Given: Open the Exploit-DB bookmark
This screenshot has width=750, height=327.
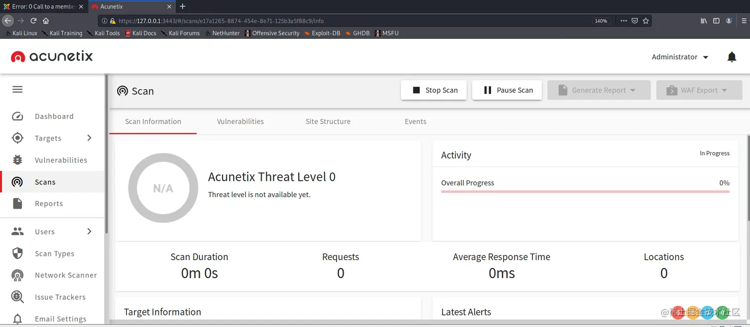Looking at the screenshot, I should point(322,33).
